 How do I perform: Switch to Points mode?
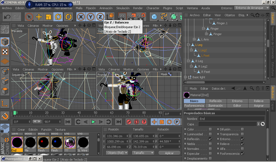coord(5,71)
